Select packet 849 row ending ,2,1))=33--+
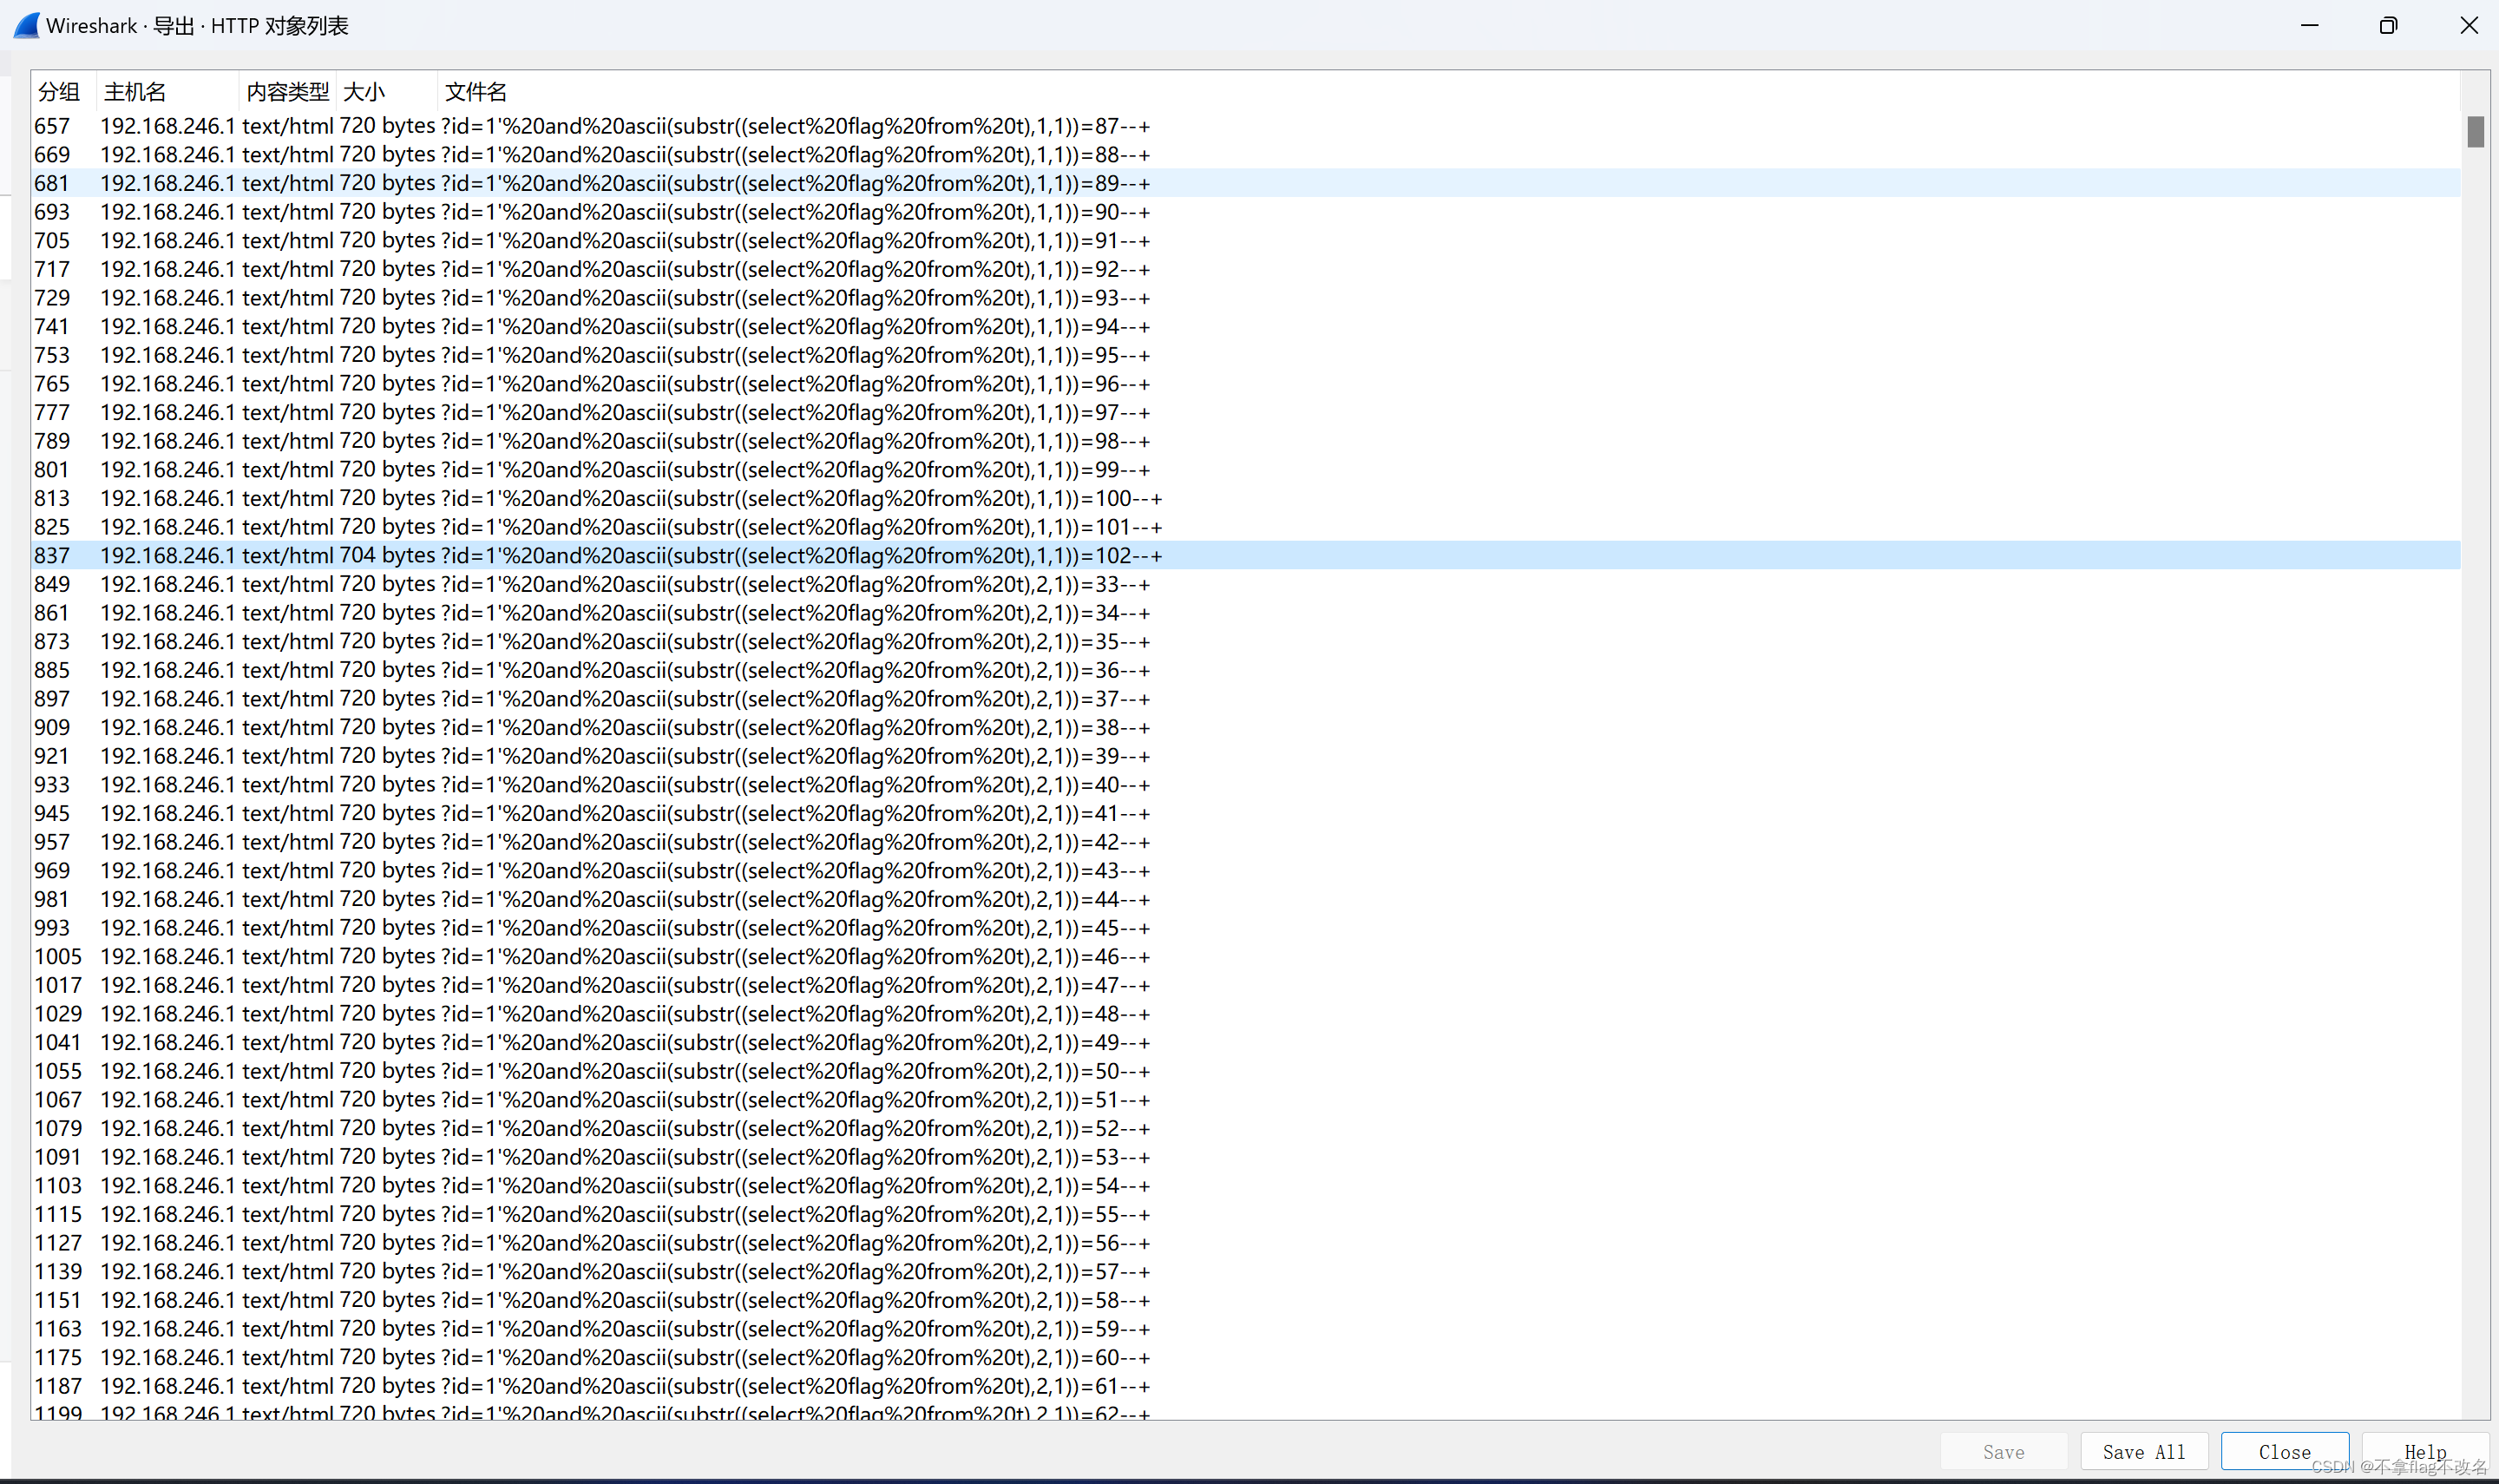 pos(1245,584)
